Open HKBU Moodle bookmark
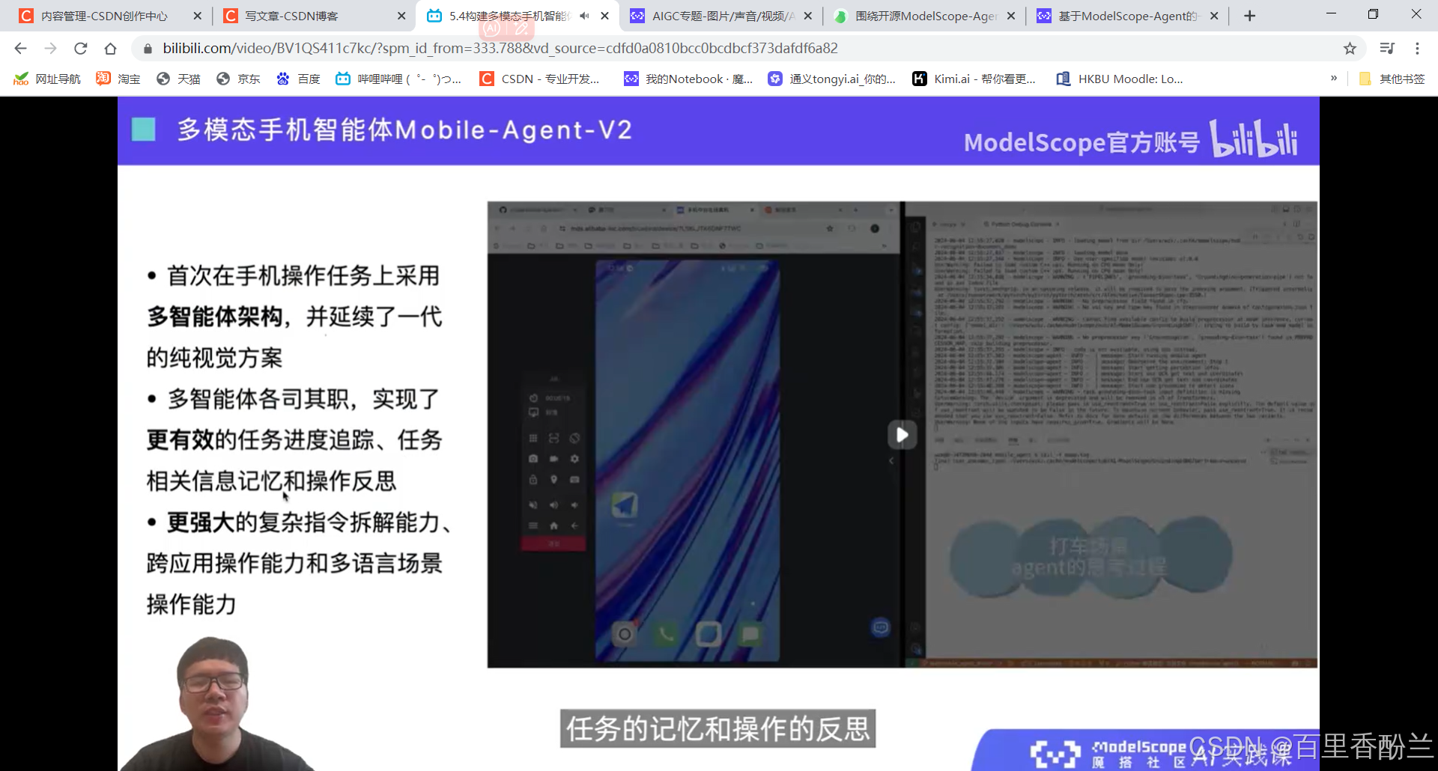1438x771 pixels. 1120,79
